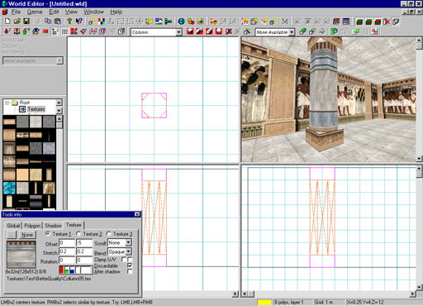Click the blue color channel swatch
Screen dimensions: 423x306
[x=72, y=270]
